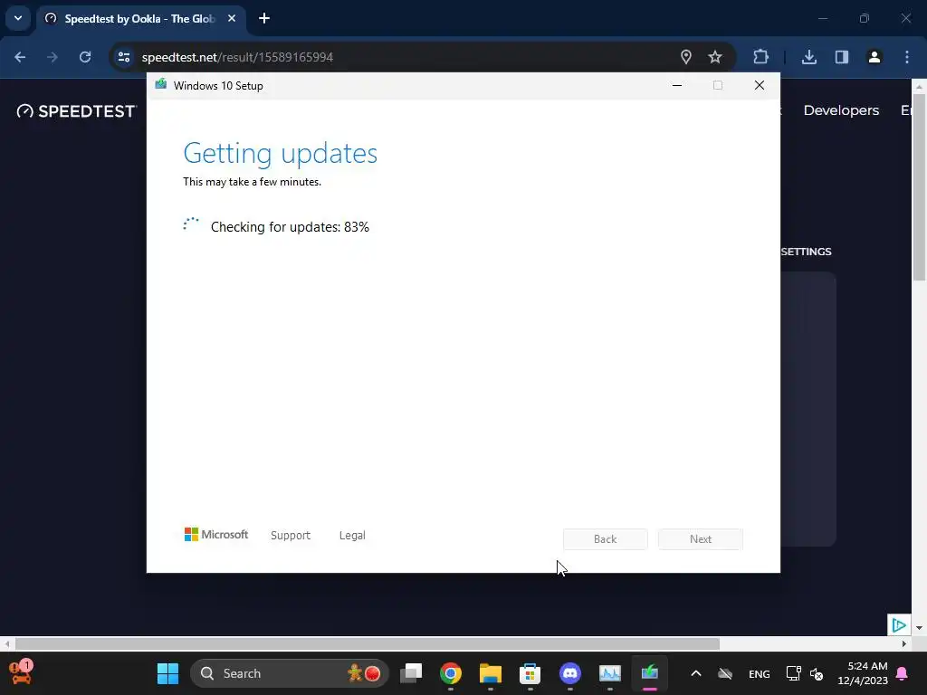Open SETTINGS on the Speedtest page

806,252
